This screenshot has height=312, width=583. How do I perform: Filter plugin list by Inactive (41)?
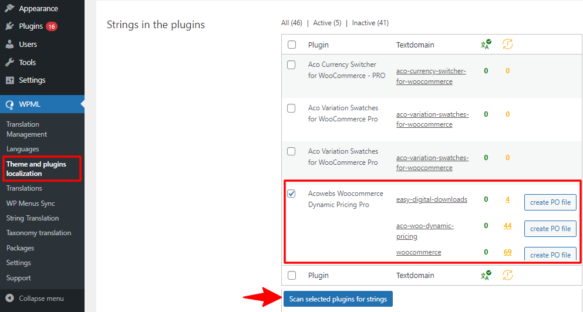[370, 23]
